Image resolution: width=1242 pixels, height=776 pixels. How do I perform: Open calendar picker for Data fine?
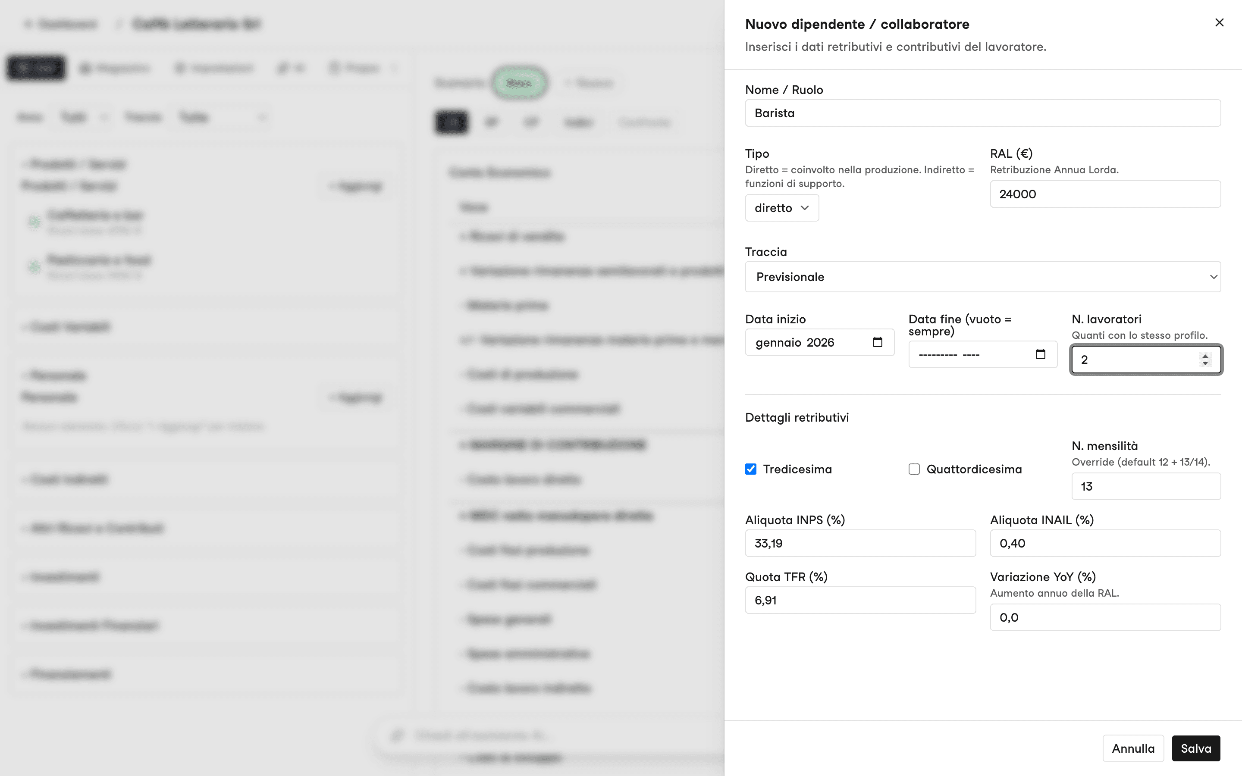coord(1040,354)
